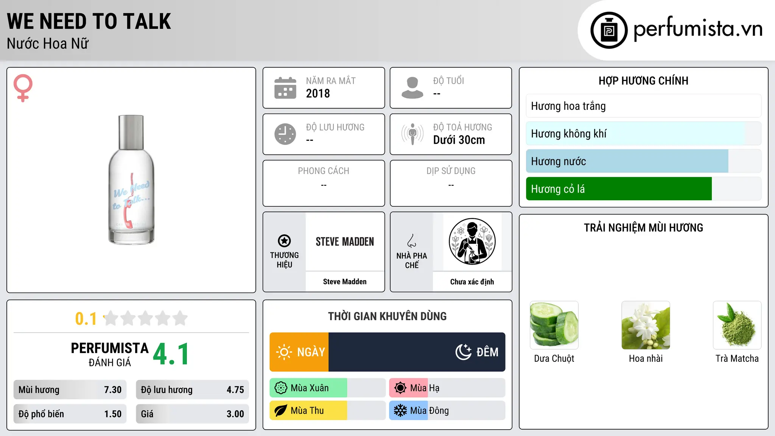Click the sun icon in the Ngày bar
The width and height of the screenshot is (775, 436).
click(284, 352)
